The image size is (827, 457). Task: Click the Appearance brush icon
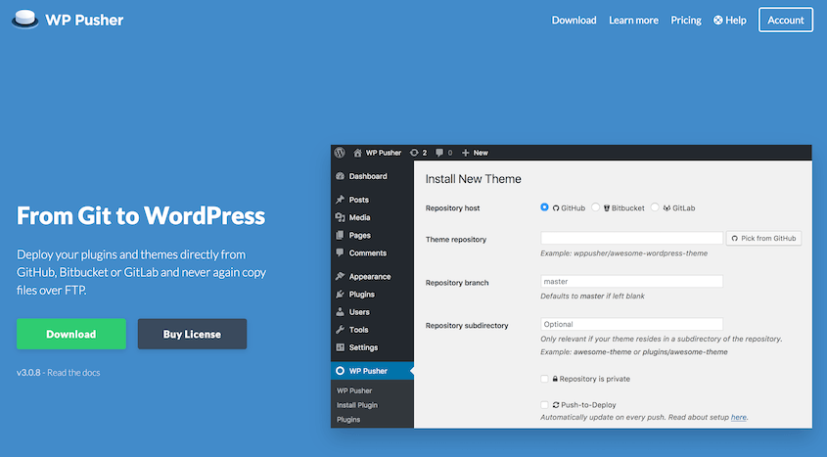pyautogui.click(x=341, y=276)
